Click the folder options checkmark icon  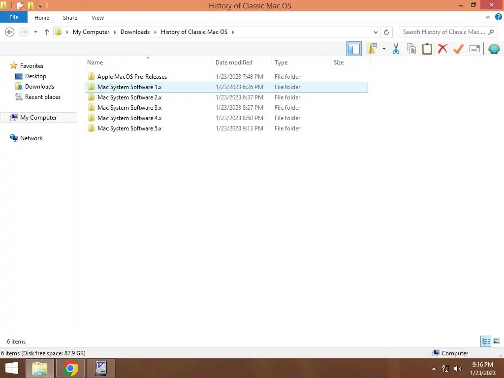point(372,49)
